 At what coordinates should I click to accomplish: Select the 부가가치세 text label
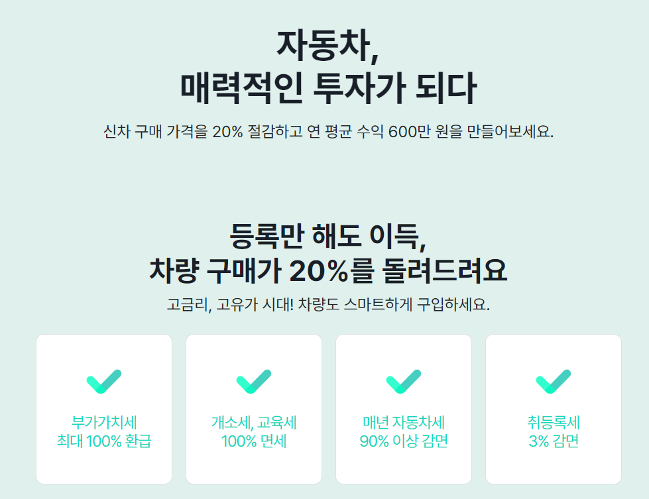(x=103, y=422)
